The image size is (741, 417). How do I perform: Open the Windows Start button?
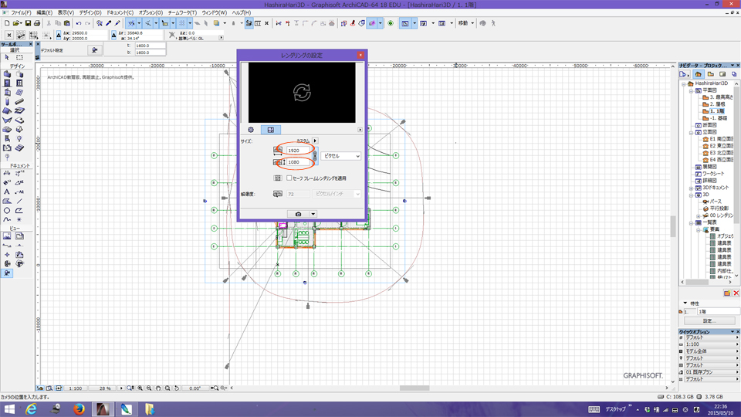click(x=9, y=409)
